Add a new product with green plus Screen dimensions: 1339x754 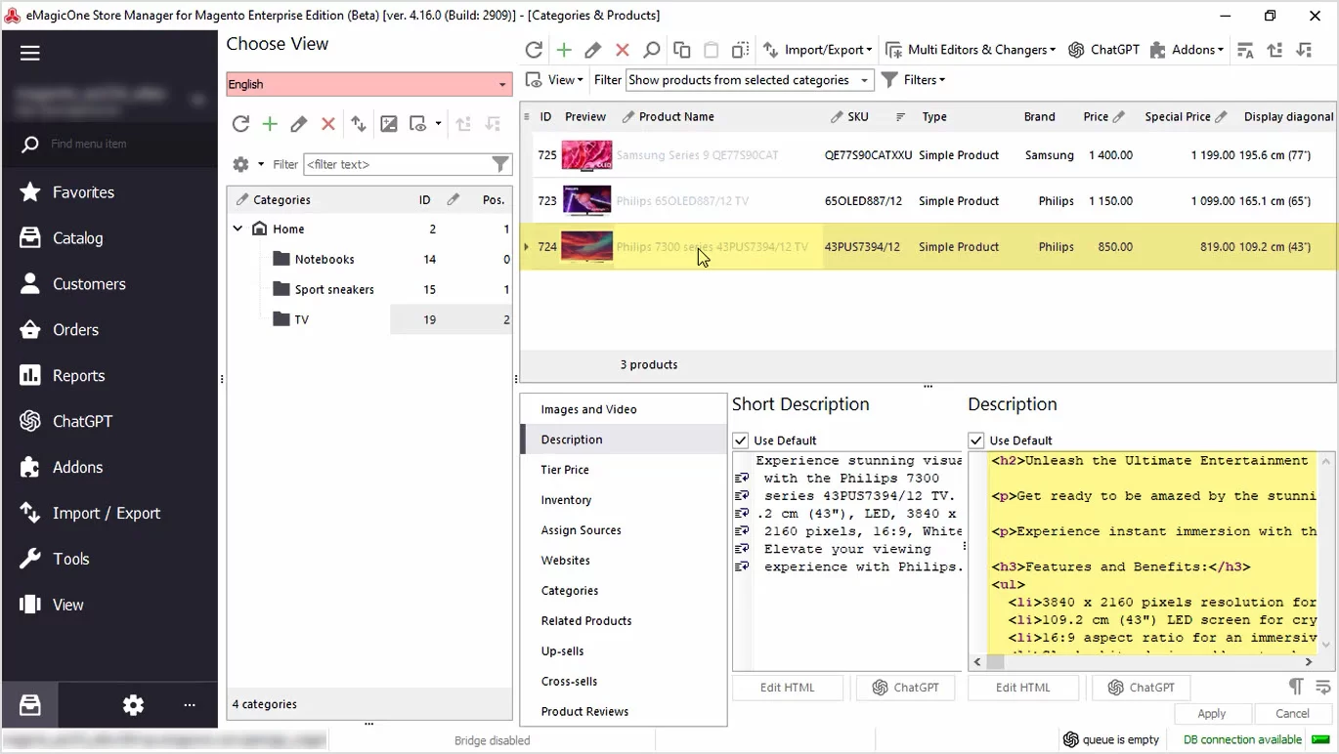click(x=564, y=50)
